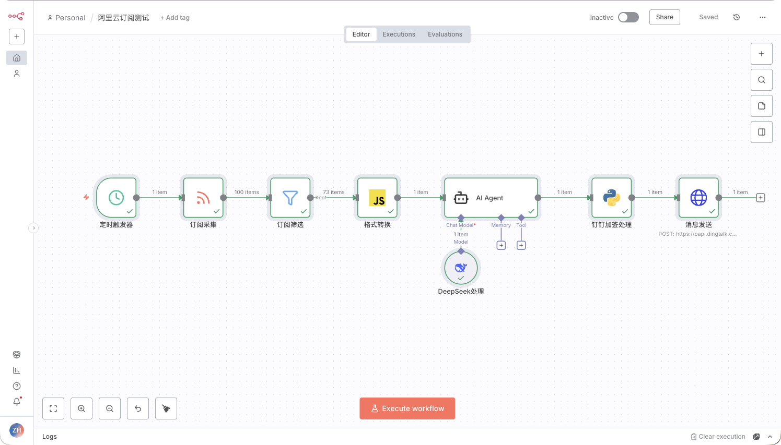Click the Add tag field

point(175,18)
